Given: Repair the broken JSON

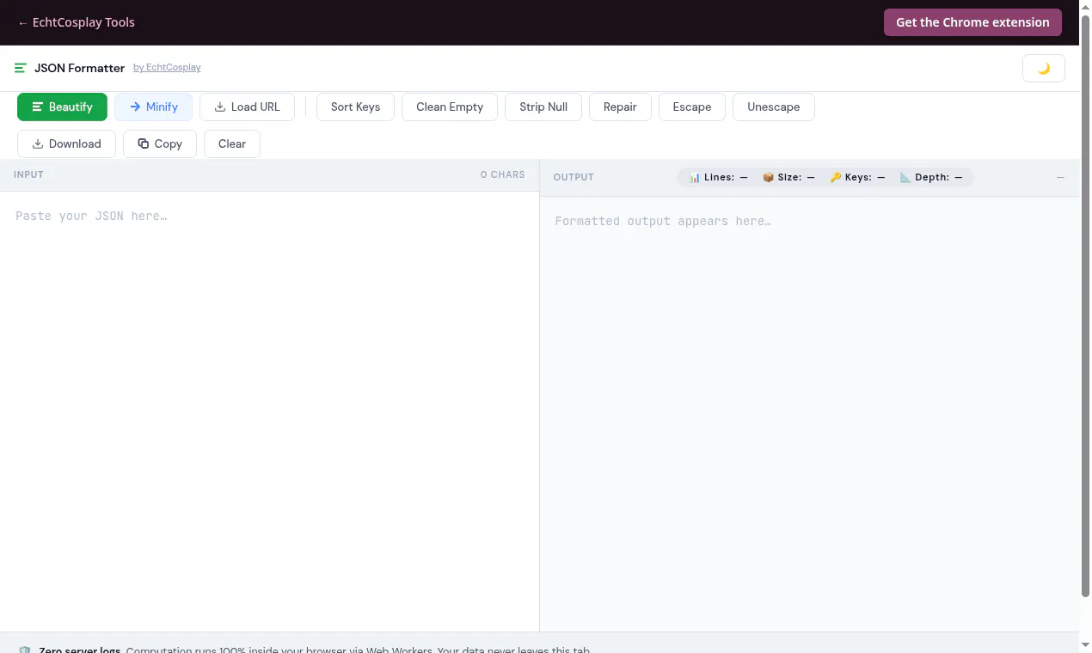Looking at the screenshot, I should pos(620,107).
